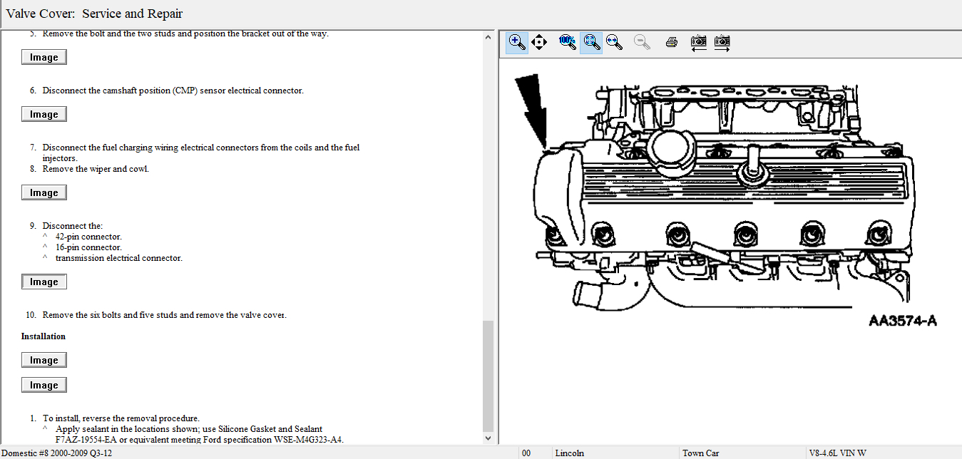Viewport: 962px width, 459px height.
Task: Open second Image under Installation heading
Action: coord(44,386)
